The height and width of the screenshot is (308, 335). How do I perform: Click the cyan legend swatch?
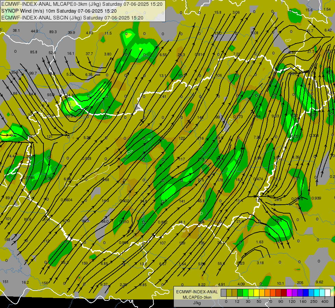(x=317, y=293)
